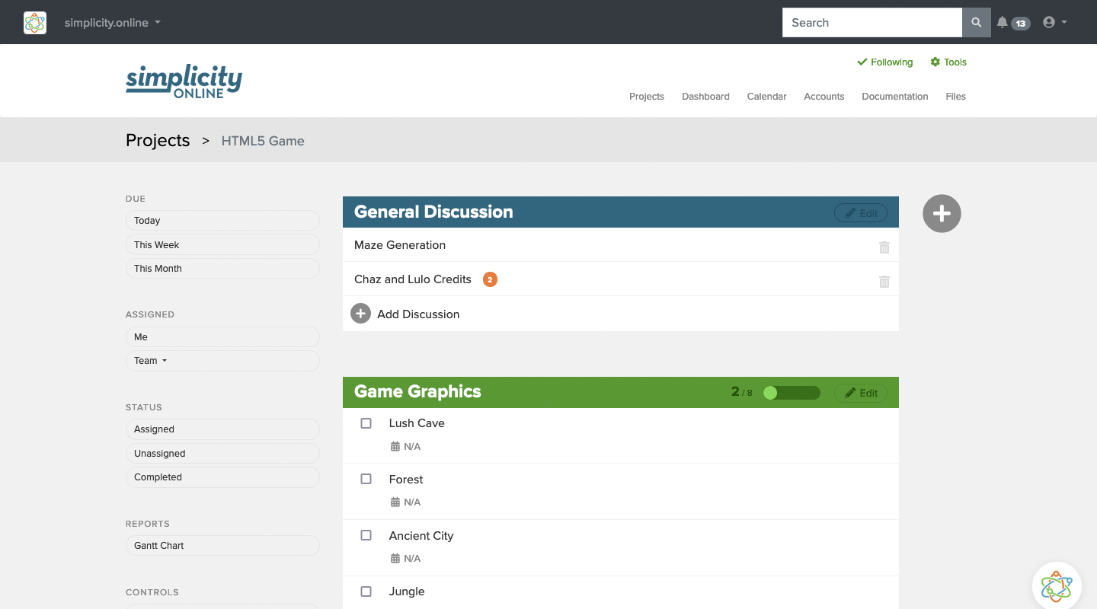Screen dimensions: 1097x609
Task: Open the Documentation page
Action: pos(895,97)
